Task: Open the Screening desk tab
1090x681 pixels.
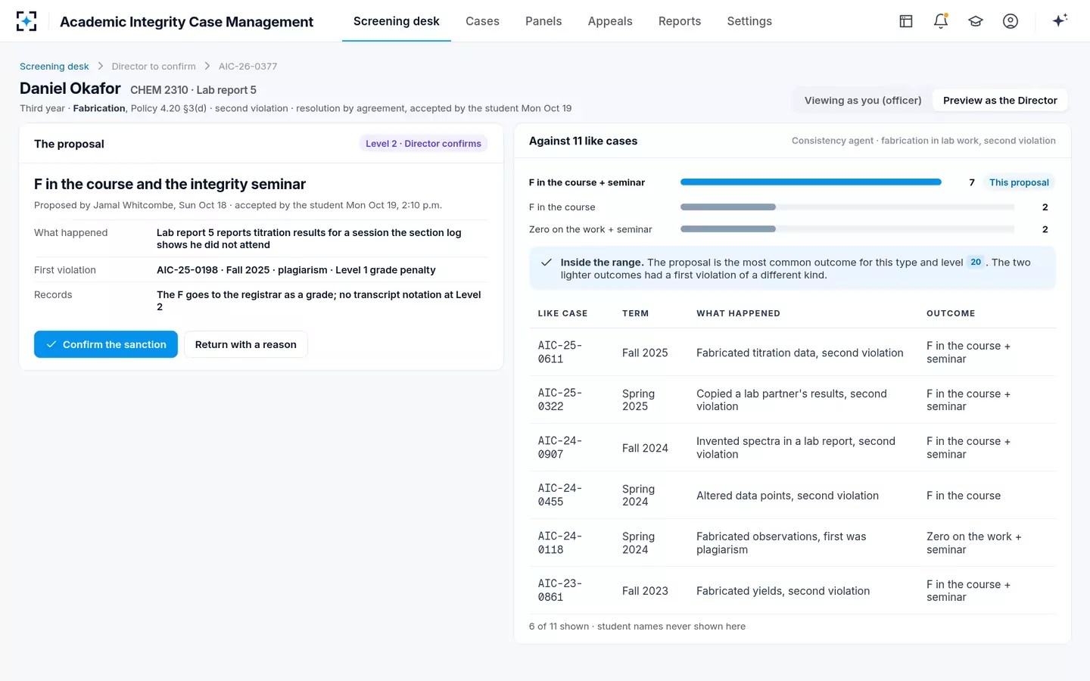Action: 396,21
